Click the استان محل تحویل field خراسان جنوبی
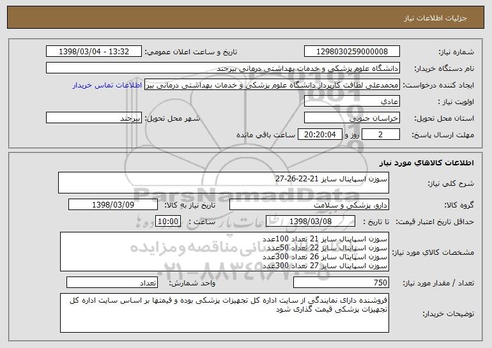This screenshot has height=348, width=492. coord(351,118)
